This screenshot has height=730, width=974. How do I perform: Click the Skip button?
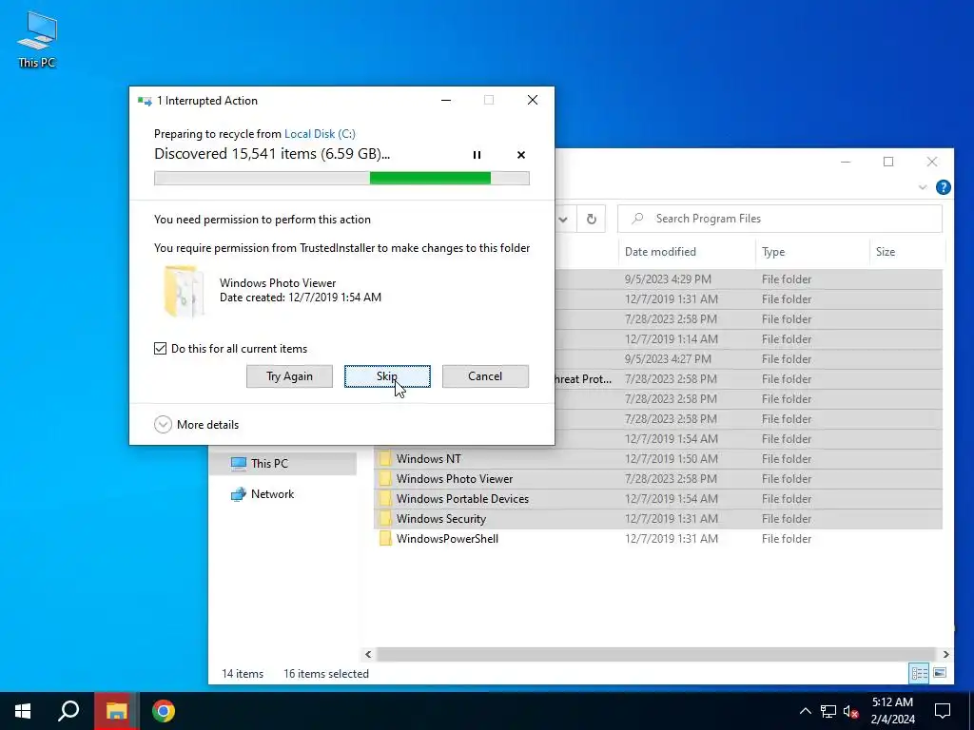point(387,376)
